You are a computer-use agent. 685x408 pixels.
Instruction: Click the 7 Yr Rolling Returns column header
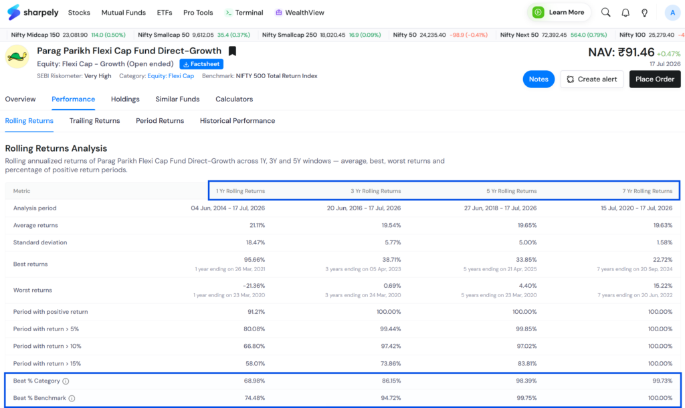point(648,191)
